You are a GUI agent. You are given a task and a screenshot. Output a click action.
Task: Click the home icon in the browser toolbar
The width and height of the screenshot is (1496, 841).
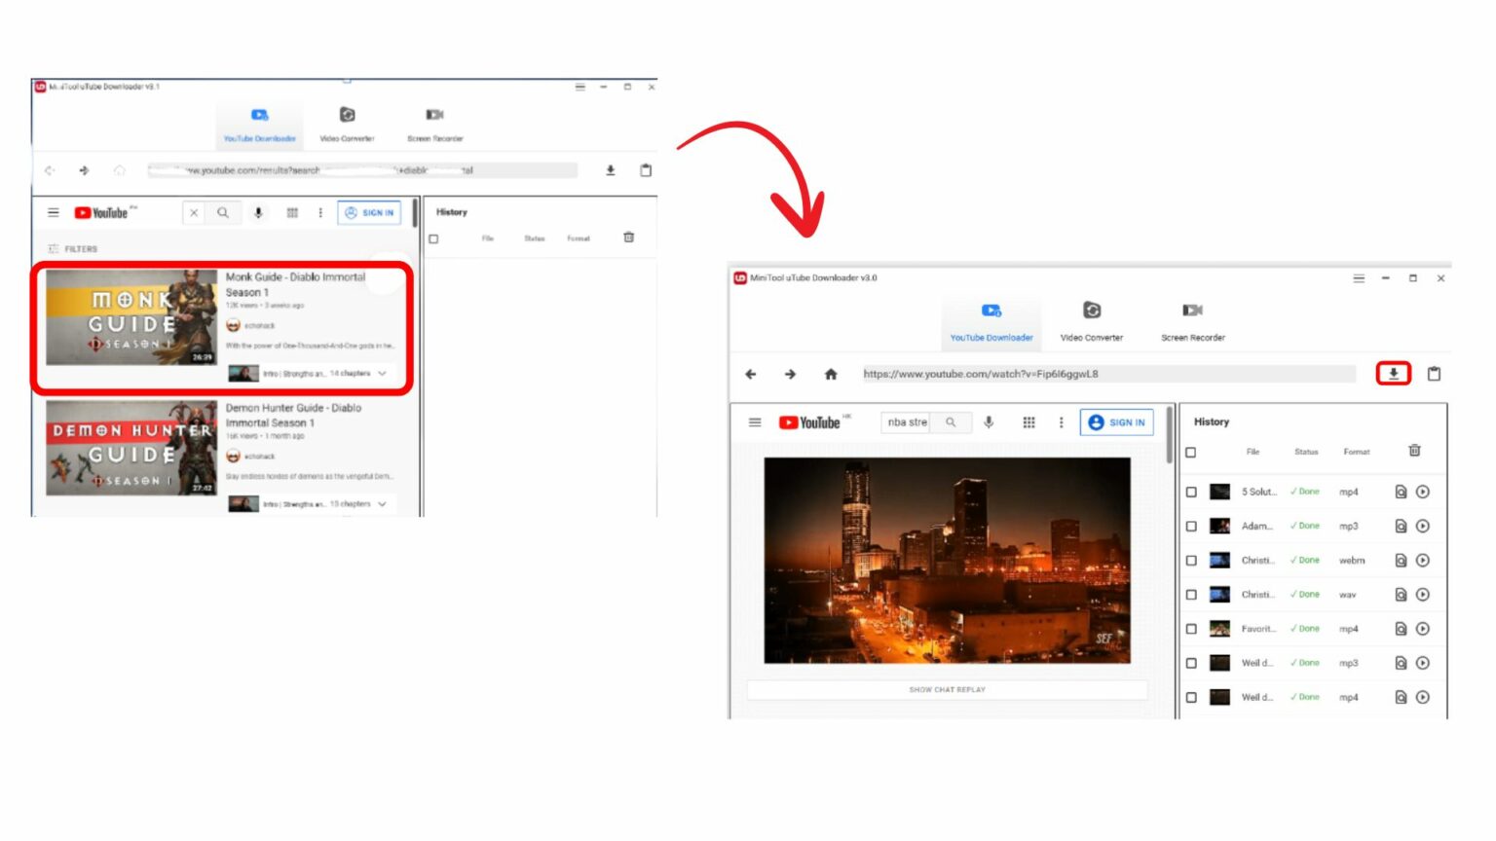[x=831, y=373]
